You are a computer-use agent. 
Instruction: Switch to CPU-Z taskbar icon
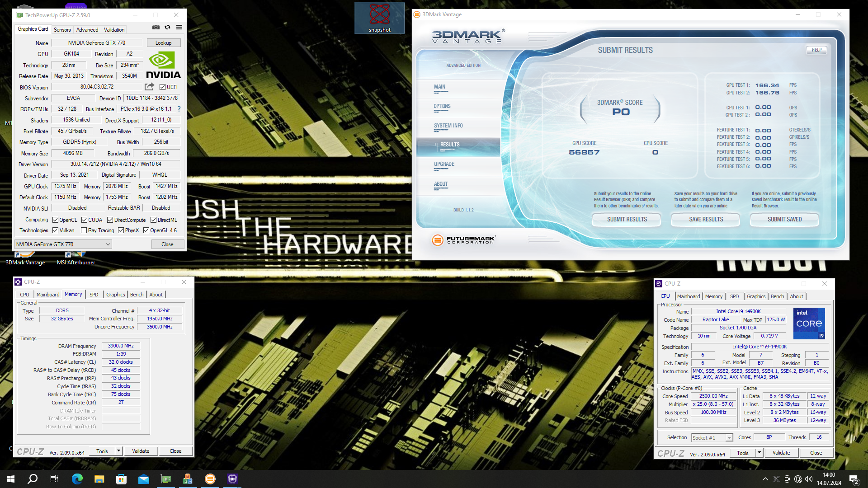pyautogui.click(x=232, y=479)
